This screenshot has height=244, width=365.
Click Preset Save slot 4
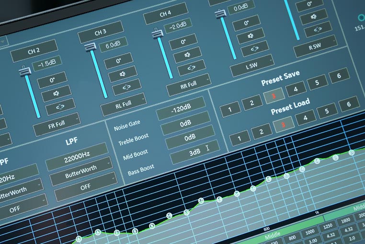(x=296, y=89)
